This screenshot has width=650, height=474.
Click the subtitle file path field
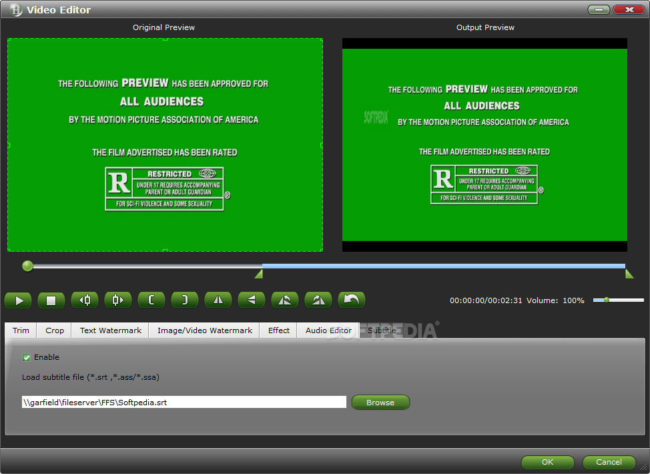(x=184, y=403)
